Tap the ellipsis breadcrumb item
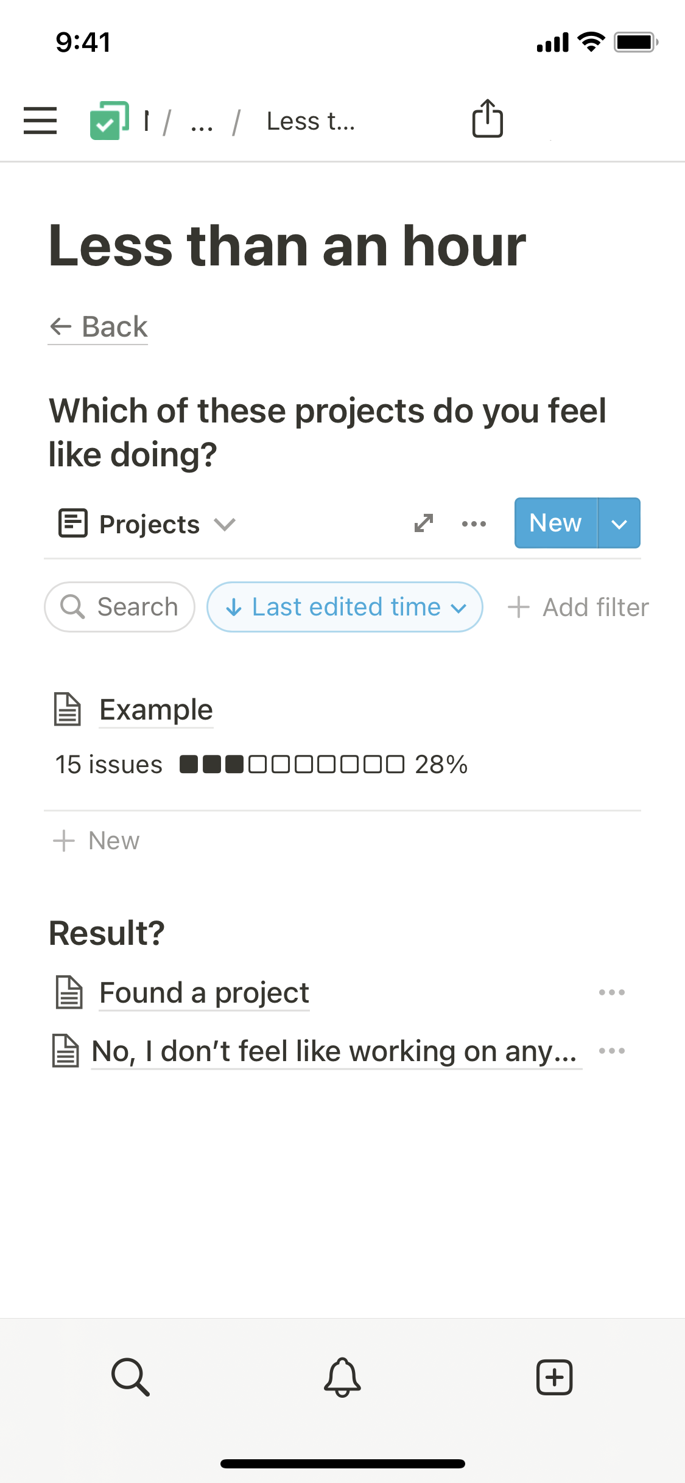The width and height of the screenshot is (685, 1483). coord(202,122)
